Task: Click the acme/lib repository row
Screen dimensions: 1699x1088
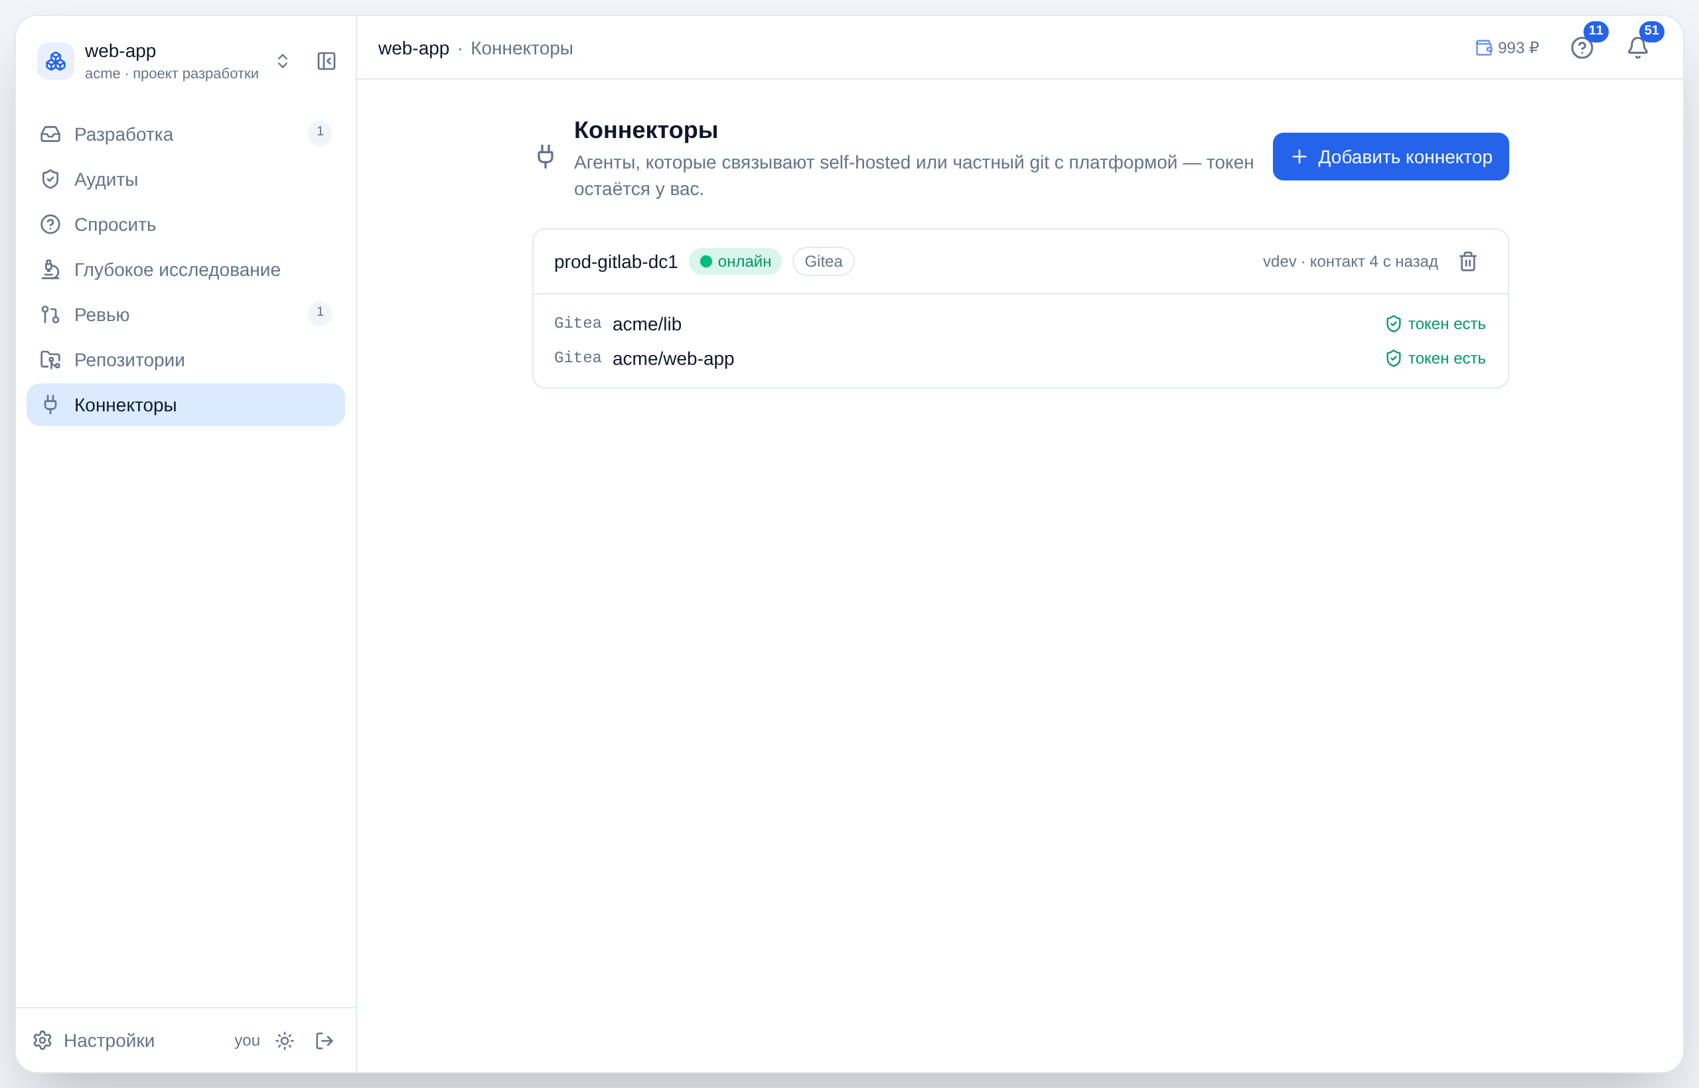Action: pyautogui.click(x=1020, y=324)
